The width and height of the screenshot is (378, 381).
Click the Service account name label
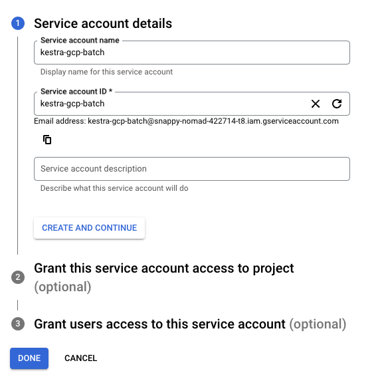(80, 41)
